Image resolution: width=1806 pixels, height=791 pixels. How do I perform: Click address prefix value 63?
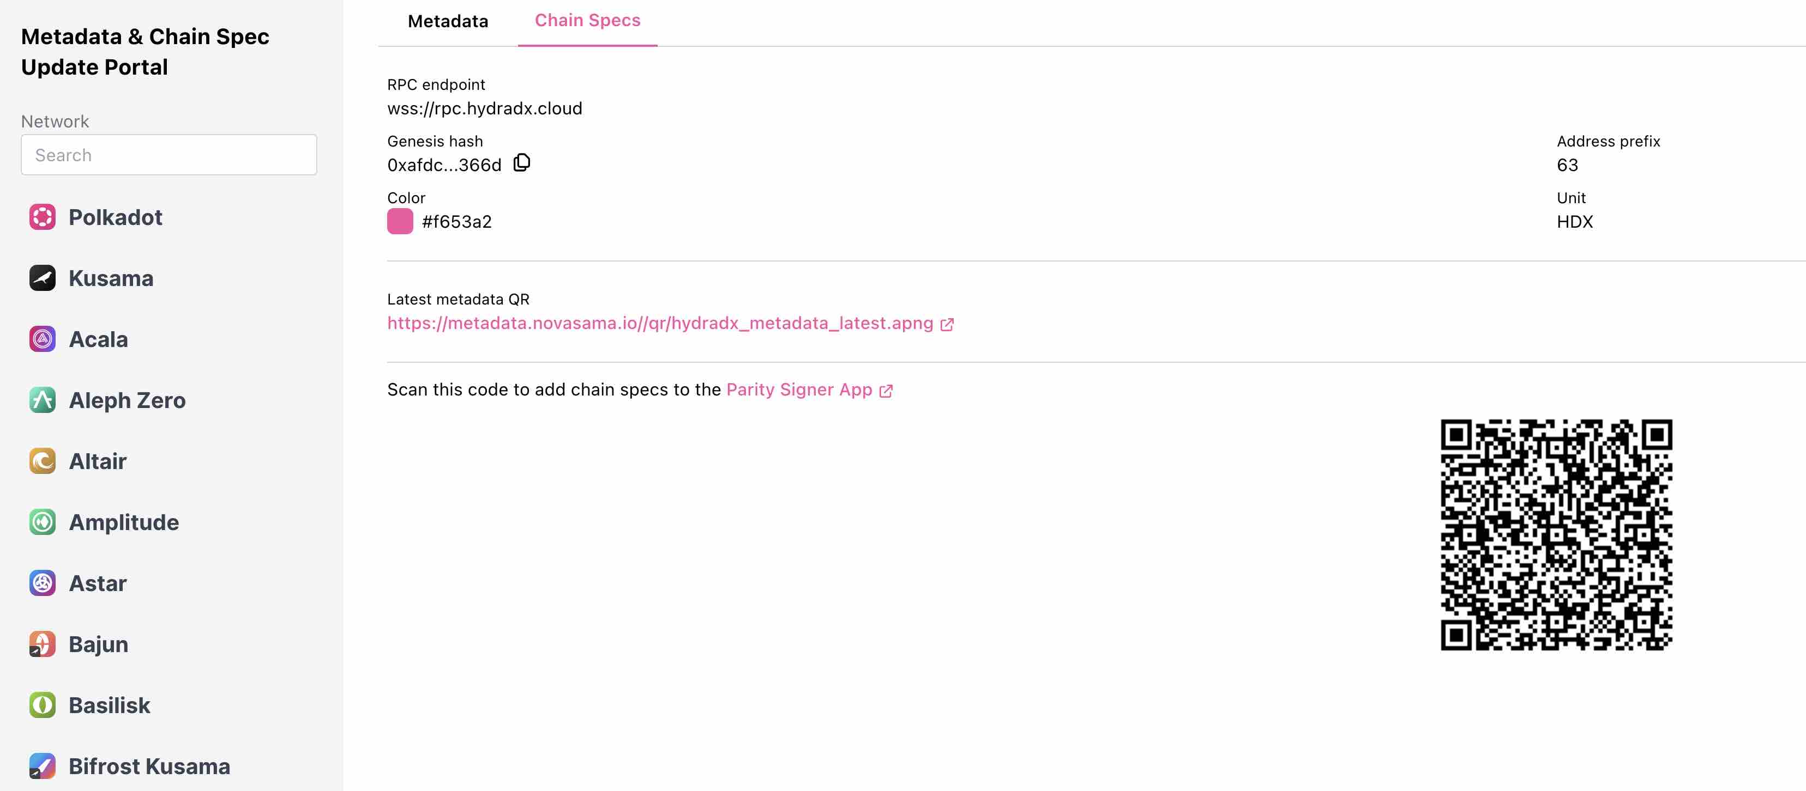[1567, 166]
